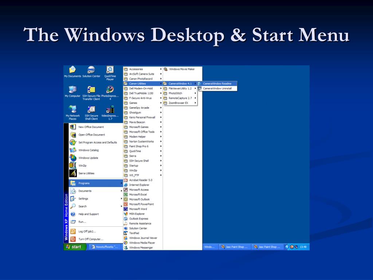
Task: Open Windows Catalog entry
Action: click(x=96, y=150)
